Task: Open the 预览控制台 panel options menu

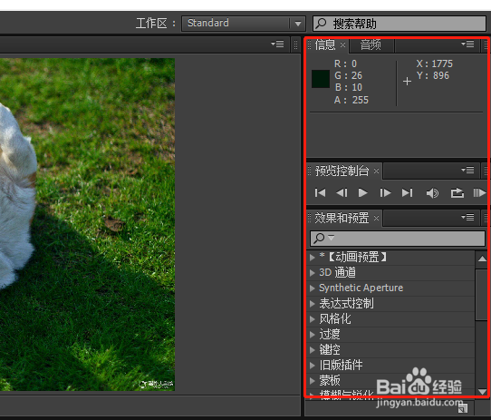Action: 467,170
